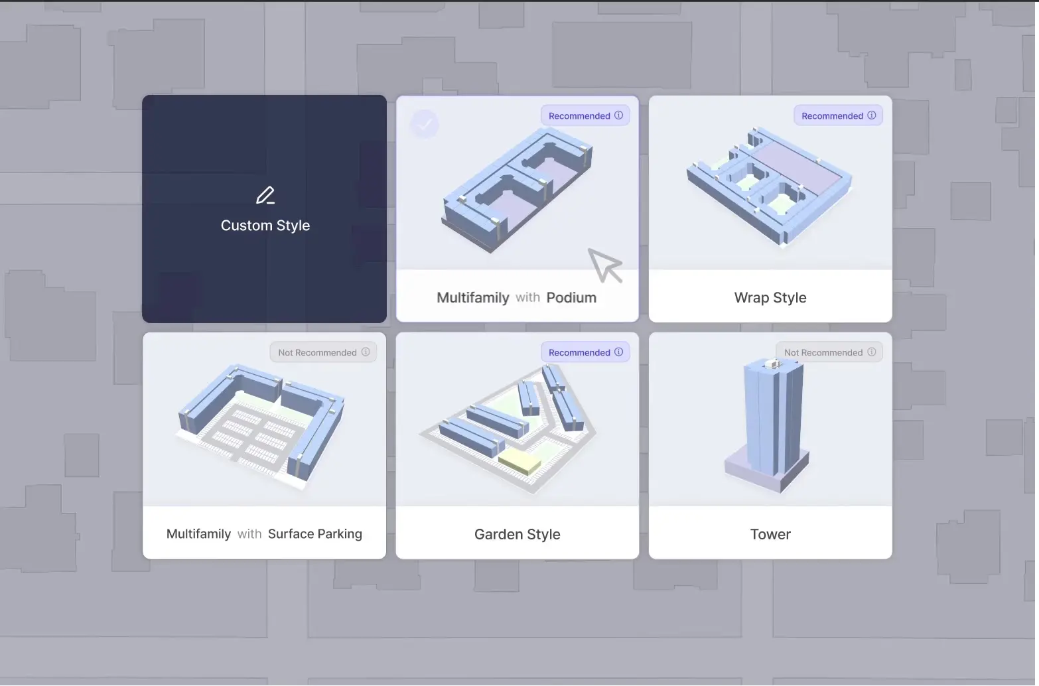Click the Garden Style title text
The width and height of the screenshot is (1039, 686).
517,535
